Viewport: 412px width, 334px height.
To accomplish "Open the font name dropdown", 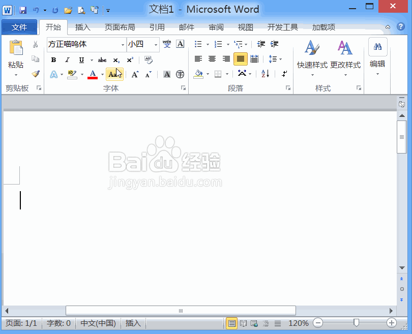I will [x=123, y=45].
